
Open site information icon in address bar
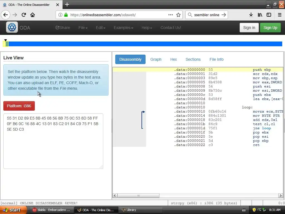point(60,15)
